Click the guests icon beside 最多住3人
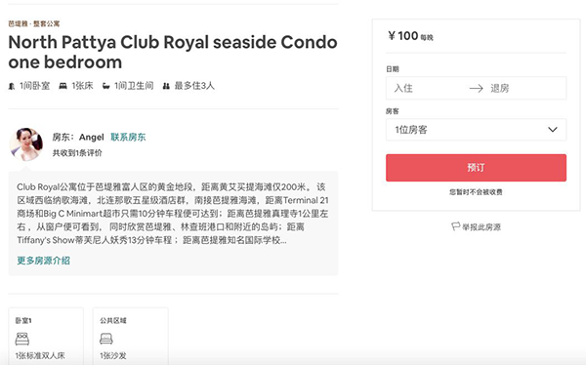Screen dimensions: 586x365 coord(166,86)
